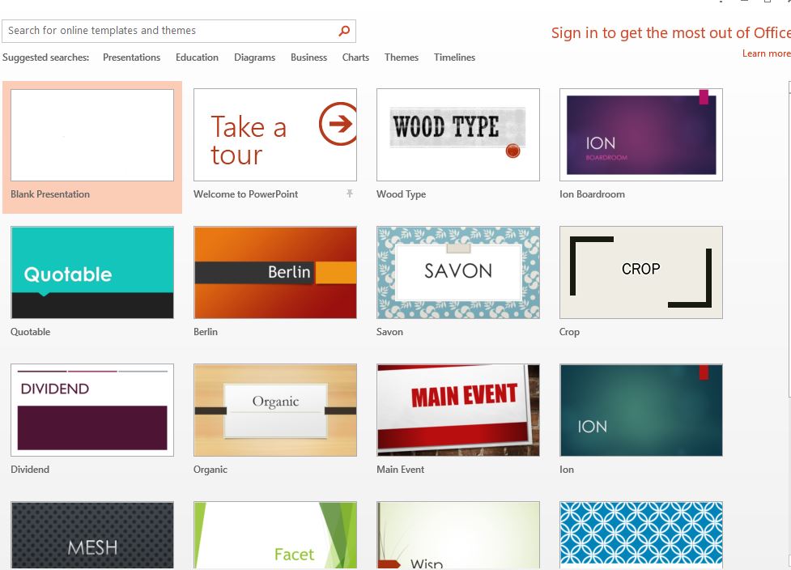Choose the Ion Boardroom template

641,134
